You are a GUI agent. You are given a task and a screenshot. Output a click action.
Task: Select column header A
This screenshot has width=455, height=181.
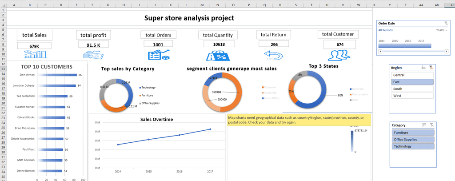pyautogui.click(x=14, y=5)
